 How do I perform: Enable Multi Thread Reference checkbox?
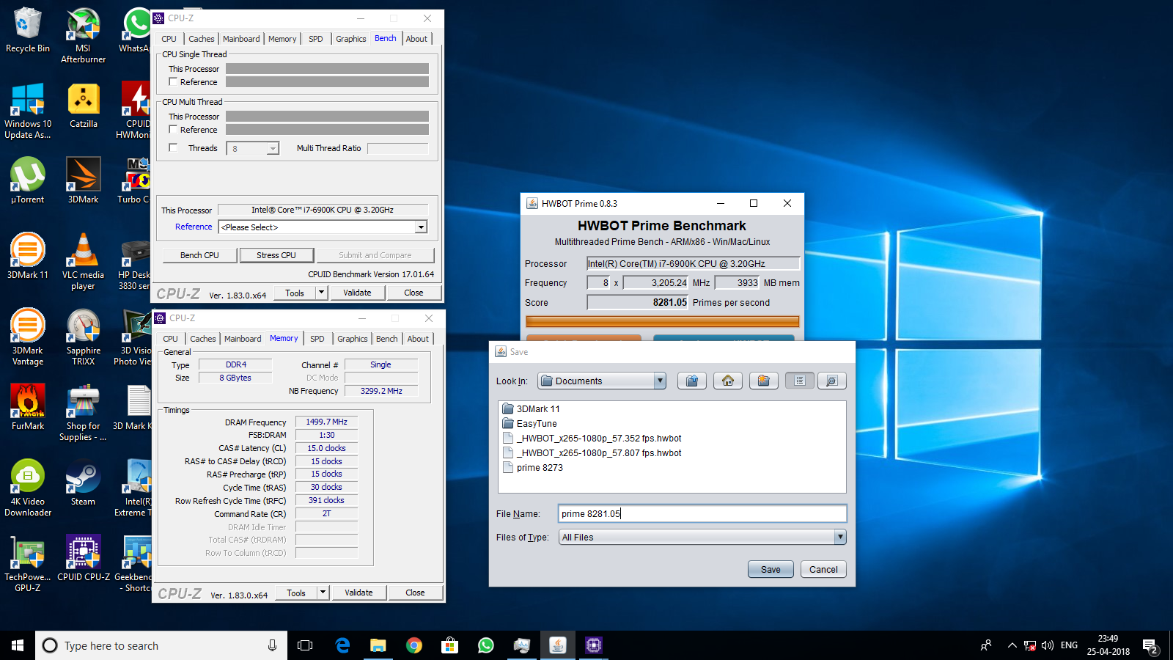point(173,129)
